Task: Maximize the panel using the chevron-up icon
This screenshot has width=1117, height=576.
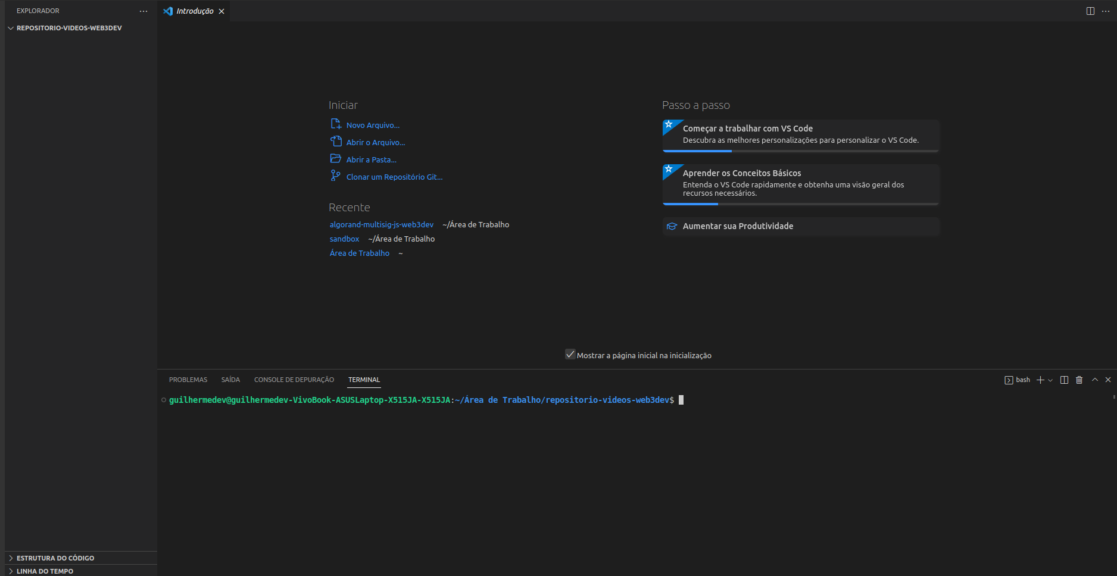Action: [1094, 380]
